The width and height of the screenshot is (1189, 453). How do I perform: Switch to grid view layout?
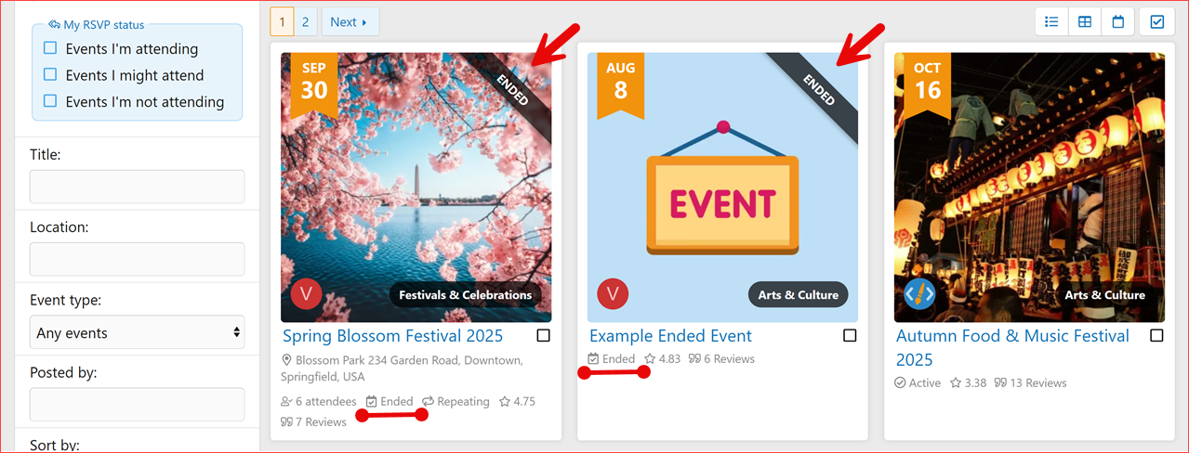coord(1085,21)
